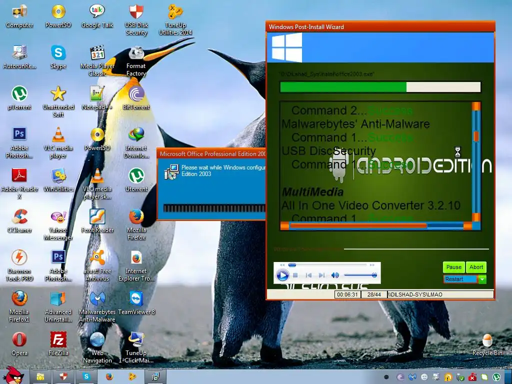Screen dimensions: 512x384
Task: Open Media Player Classic shortcut
Action: tap(97, 60)
